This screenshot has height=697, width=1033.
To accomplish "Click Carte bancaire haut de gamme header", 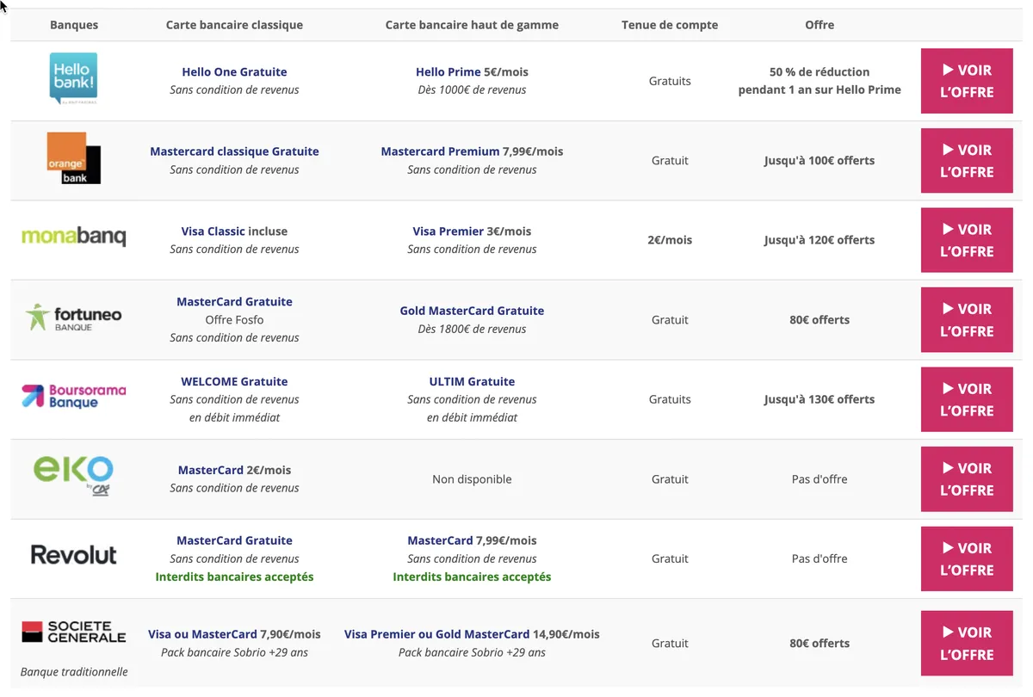I will click(472, 25).
